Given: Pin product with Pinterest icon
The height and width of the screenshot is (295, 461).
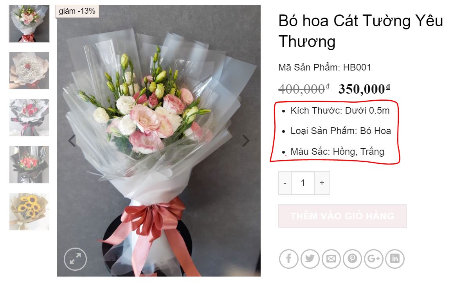Looking at the screenshot, I should click(x=352, y=259).
